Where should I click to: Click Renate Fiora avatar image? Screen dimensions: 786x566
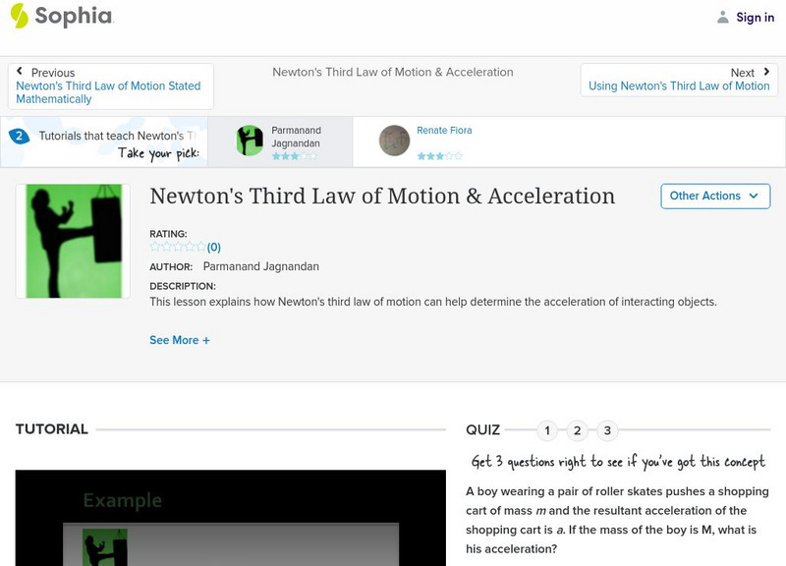click(x=394, y=141)
